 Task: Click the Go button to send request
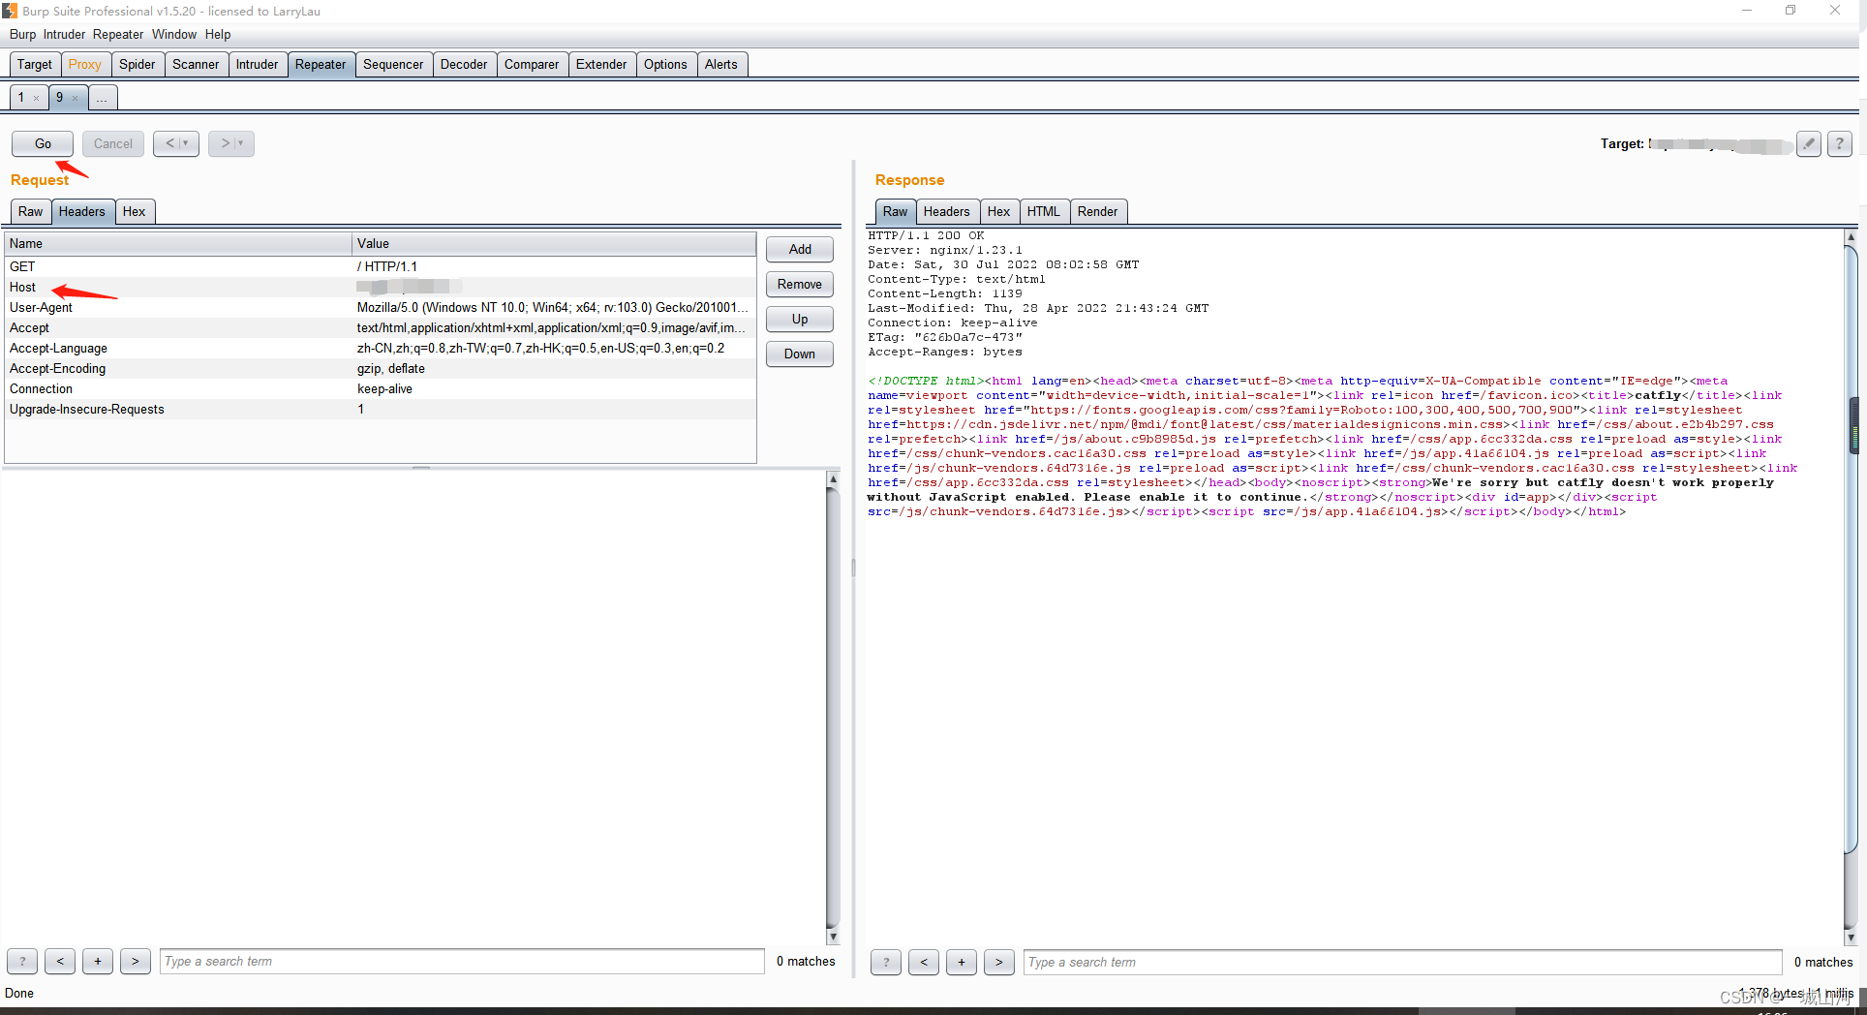point(43,143)
